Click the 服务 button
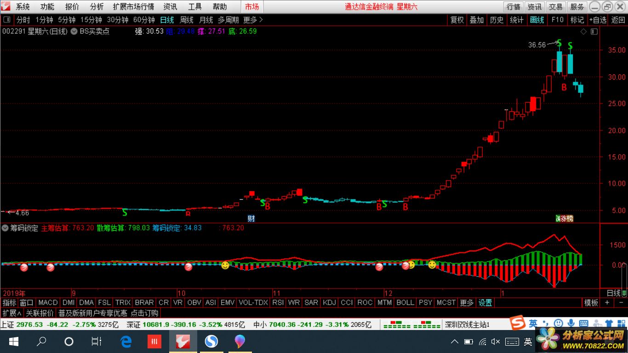This screenshot has height=353, width=628. [577, 7]
